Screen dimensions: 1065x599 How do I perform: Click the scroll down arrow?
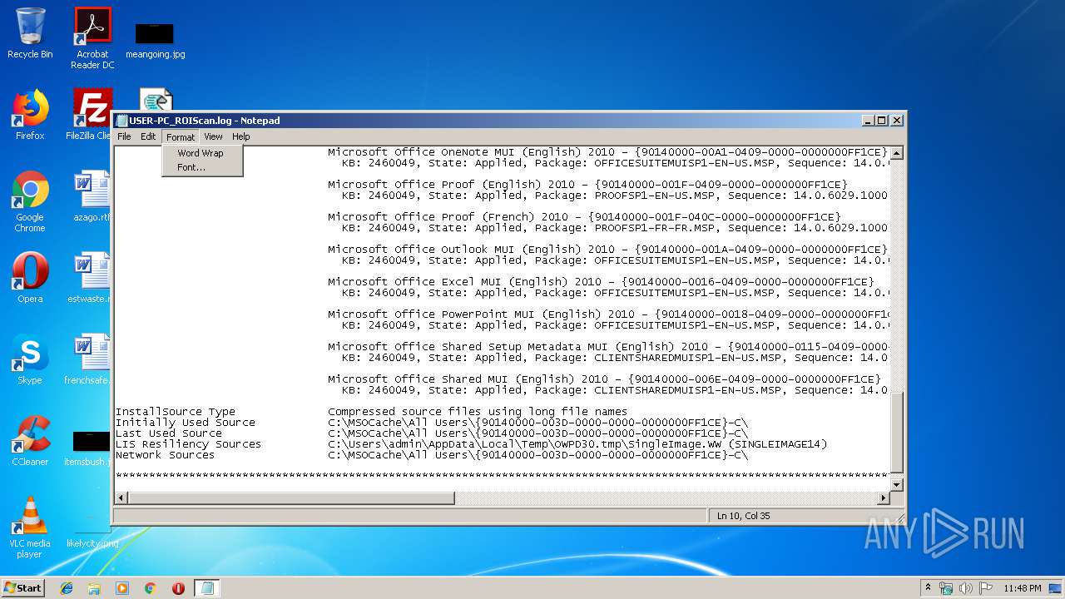(x=896, y=484)
